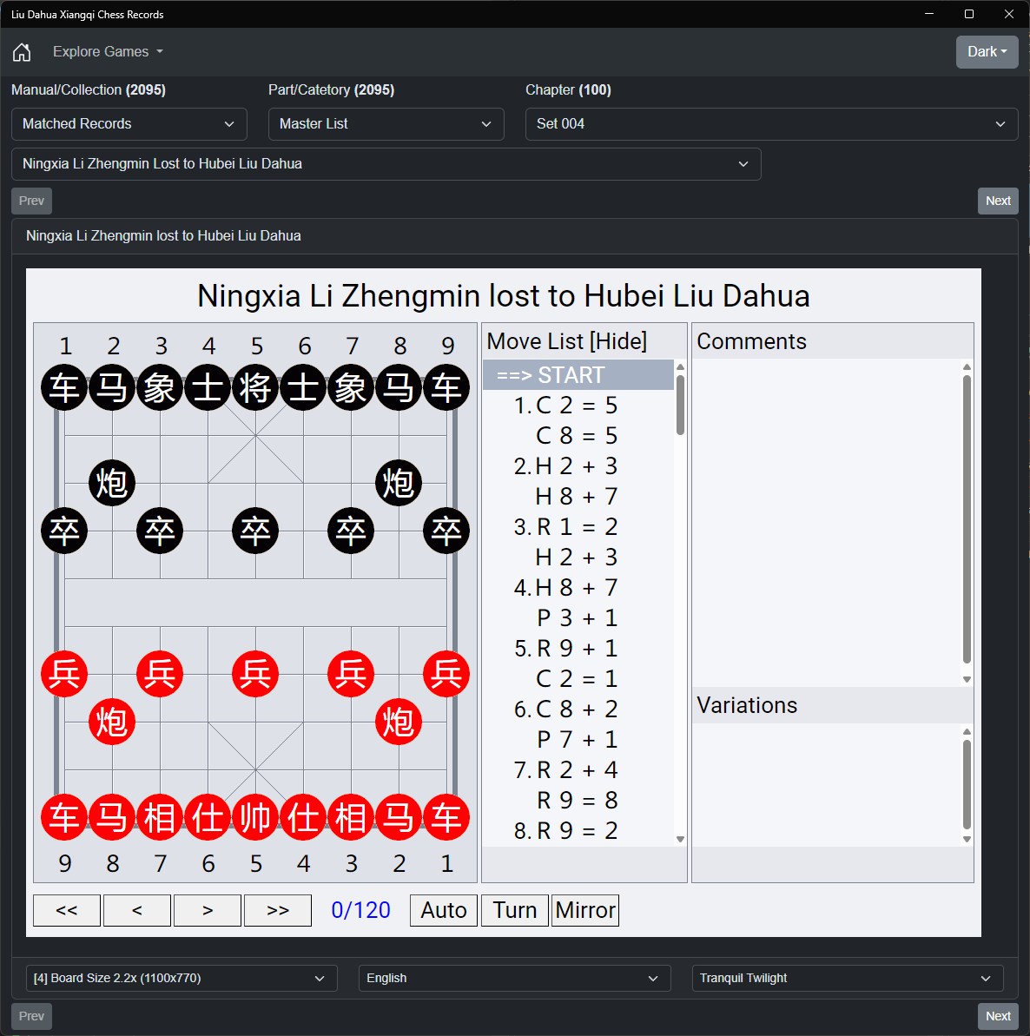Screen dimensions: 1030x1036
Task: Expand the Tranquil Twilight theme dropdown
Action: (x=848, y=978)
